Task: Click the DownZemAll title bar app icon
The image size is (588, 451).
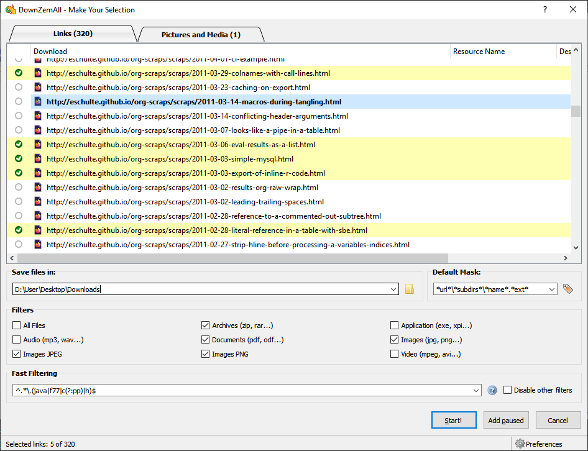Action: pyautogui.click(x=11, y=9)
